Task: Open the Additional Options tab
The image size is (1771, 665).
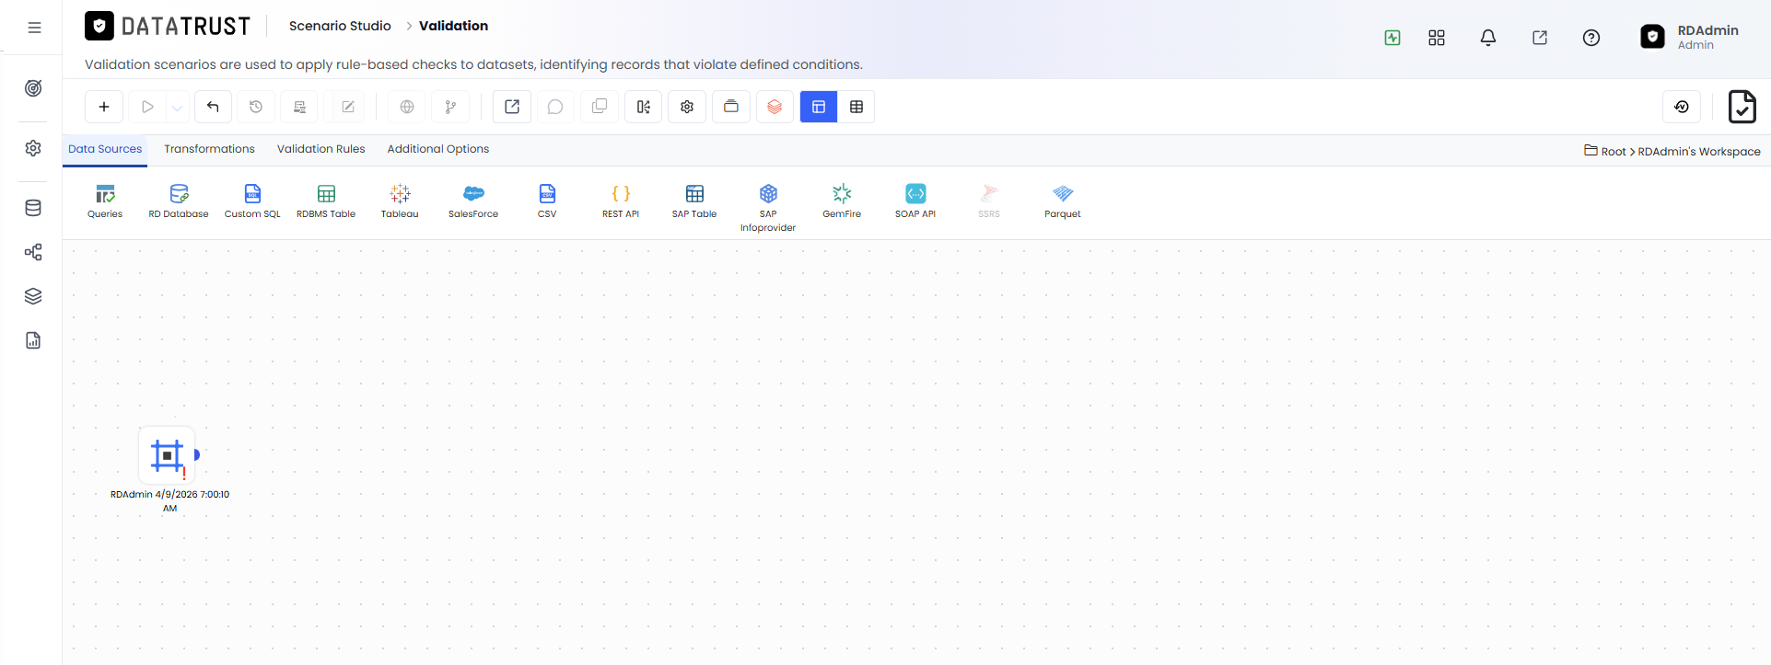Action: pos(437,149)
